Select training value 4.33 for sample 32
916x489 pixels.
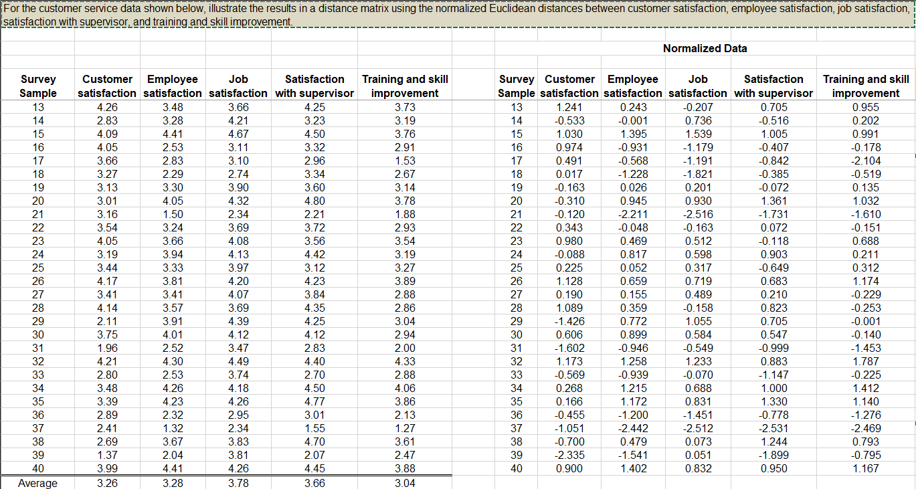tap(405, 361)
